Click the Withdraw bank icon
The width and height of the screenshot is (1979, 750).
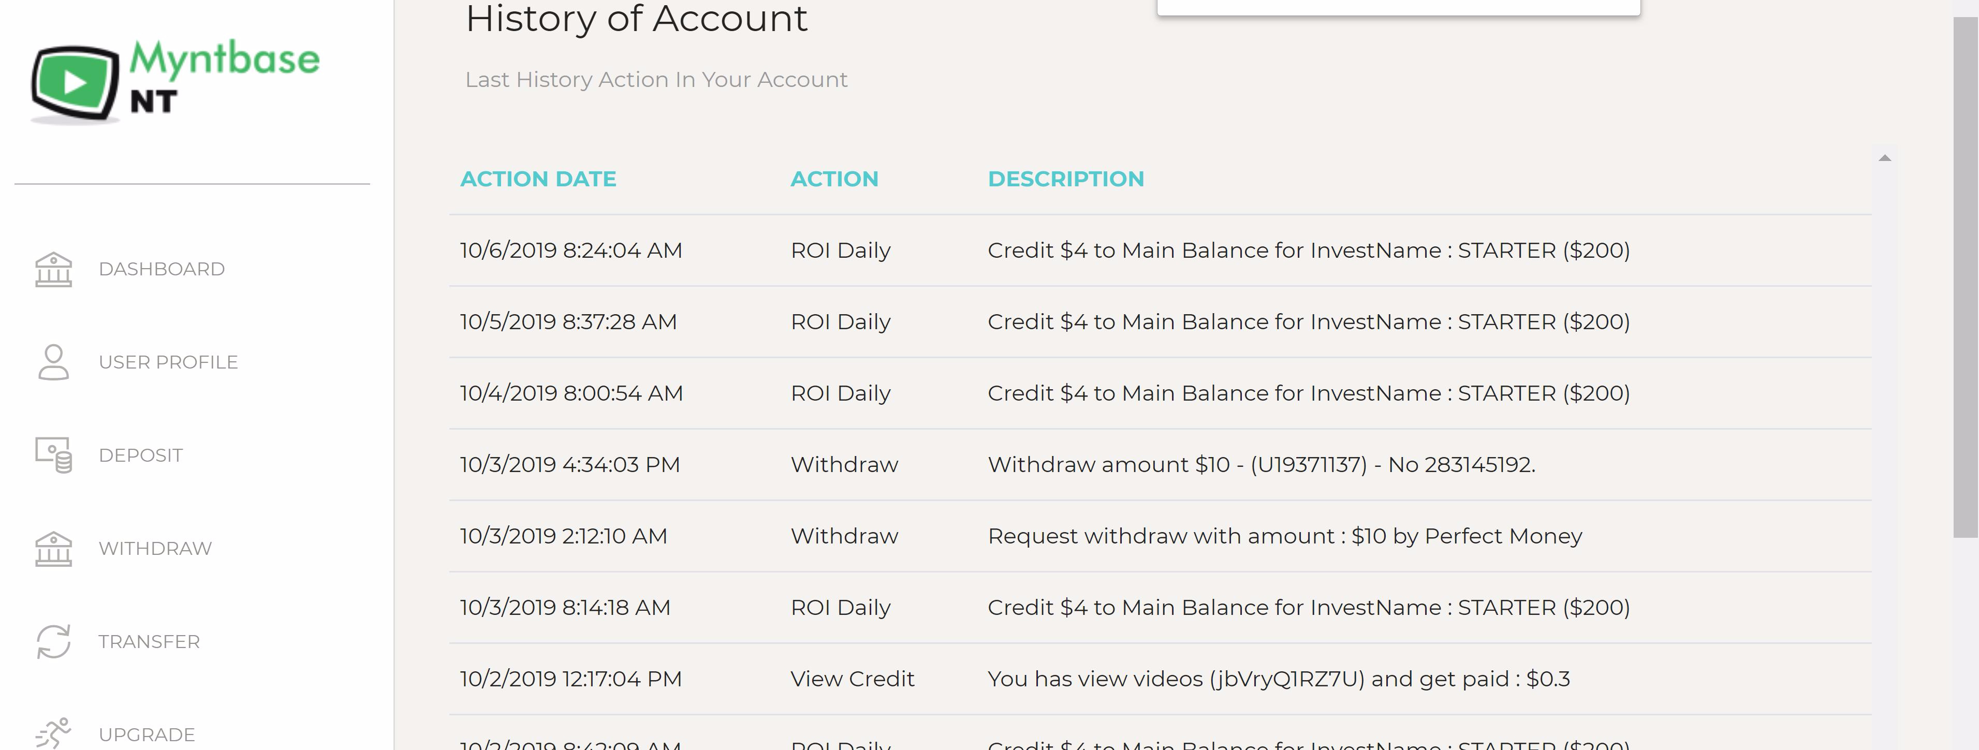click(54, 549)
